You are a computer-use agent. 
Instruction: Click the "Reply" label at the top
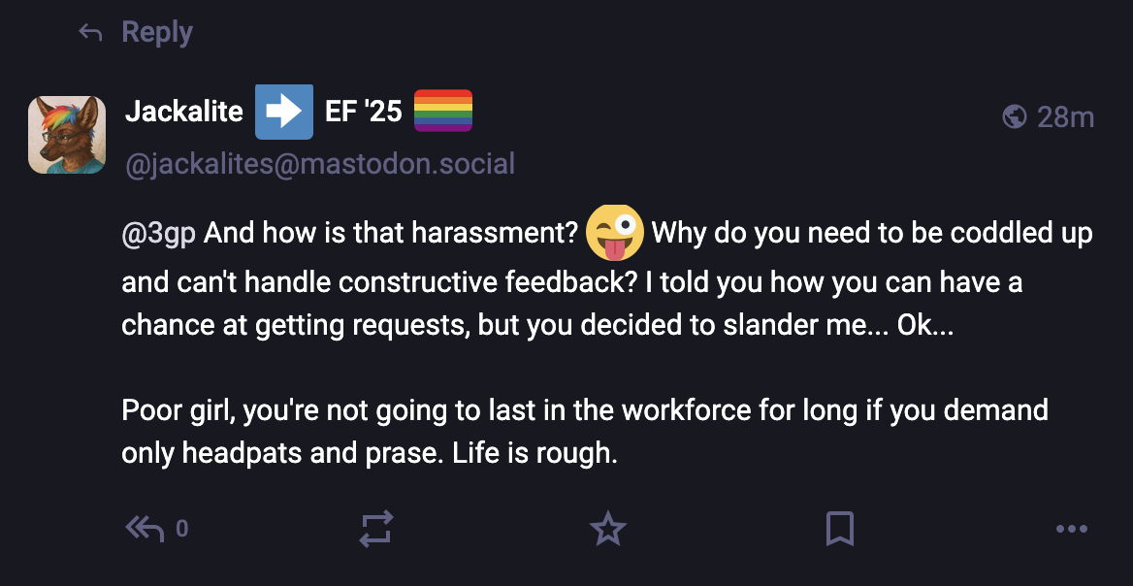[x=157, y=33]
